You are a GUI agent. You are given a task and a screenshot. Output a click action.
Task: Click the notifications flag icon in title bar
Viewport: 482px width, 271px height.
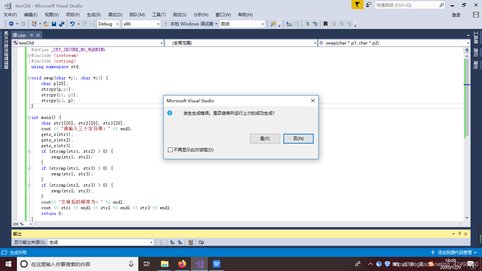tap(357, 5)
